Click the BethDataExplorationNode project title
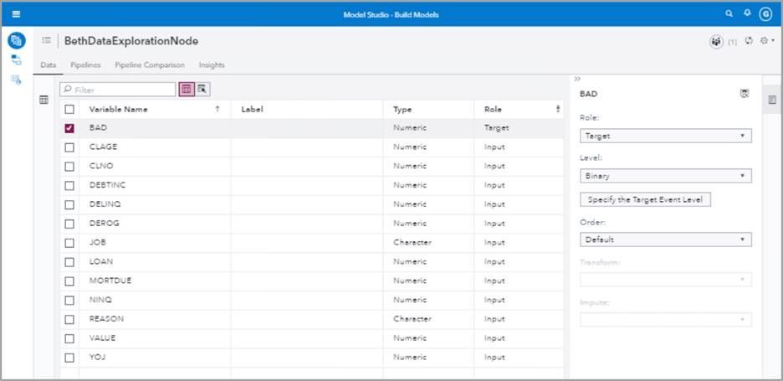 coord(130,41)
